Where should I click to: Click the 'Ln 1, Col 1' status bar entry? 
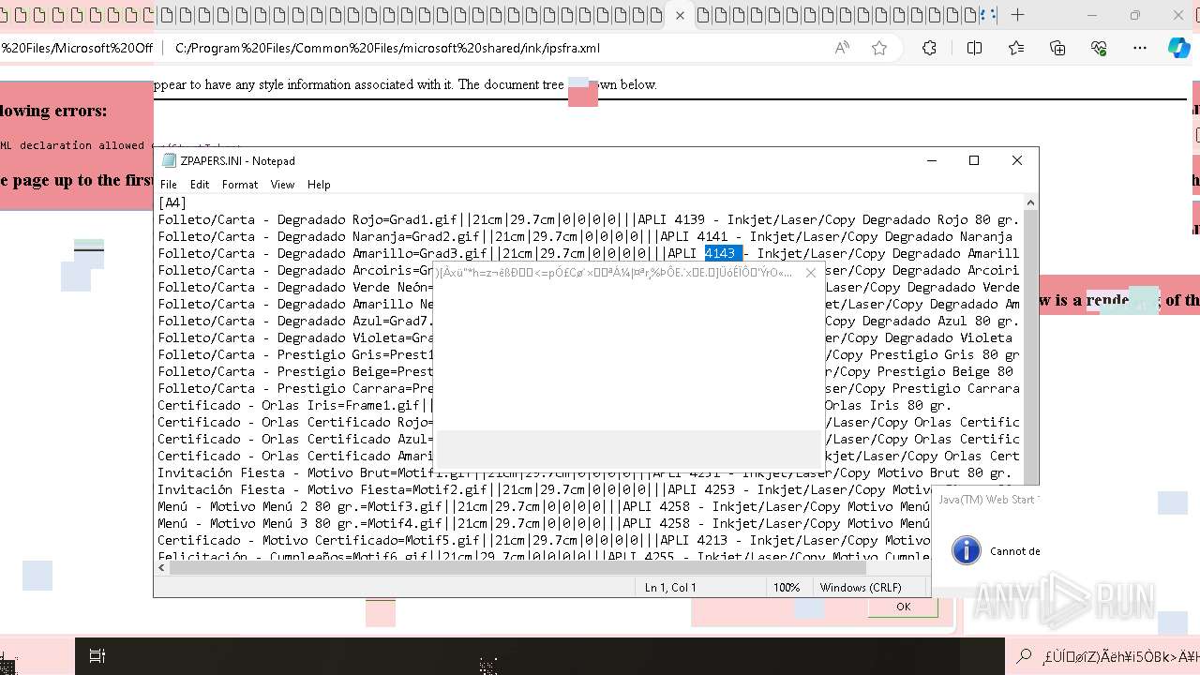coord(670,588)
